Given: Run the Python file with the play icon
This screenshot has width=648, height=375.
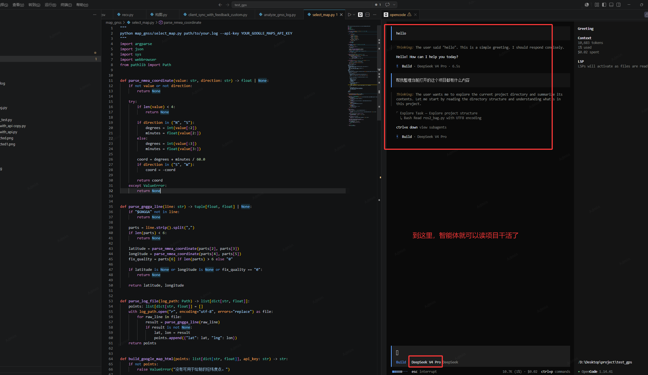Looking at the screenshot, I should [350, 15].
